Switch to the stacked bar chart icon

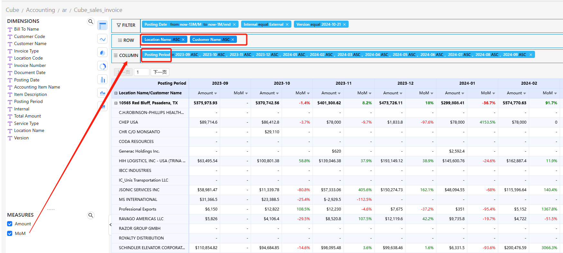(x=103, y=93)
